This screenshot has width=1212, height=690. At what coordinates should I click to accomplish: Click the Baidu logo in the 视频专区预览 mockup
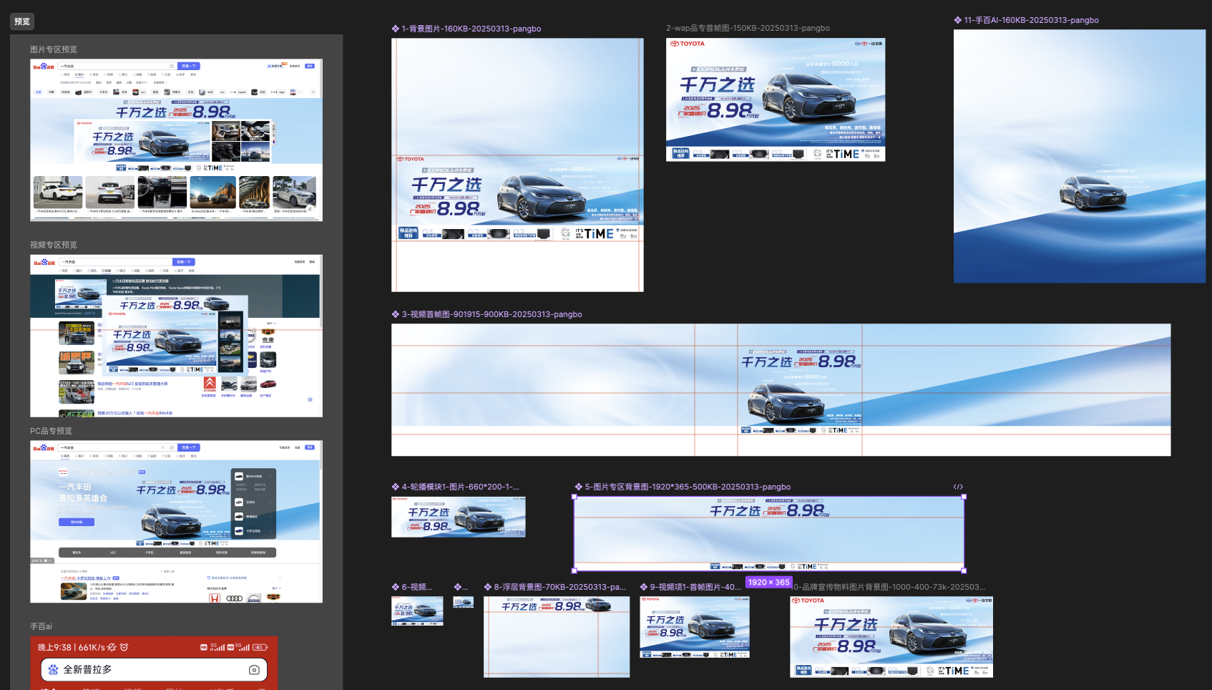pos(44,262)
